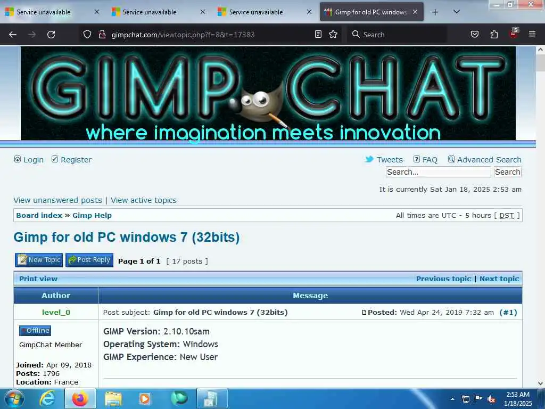Show hidden tray icons arrow
Screen dimensions: 545x409
[452, 399]
